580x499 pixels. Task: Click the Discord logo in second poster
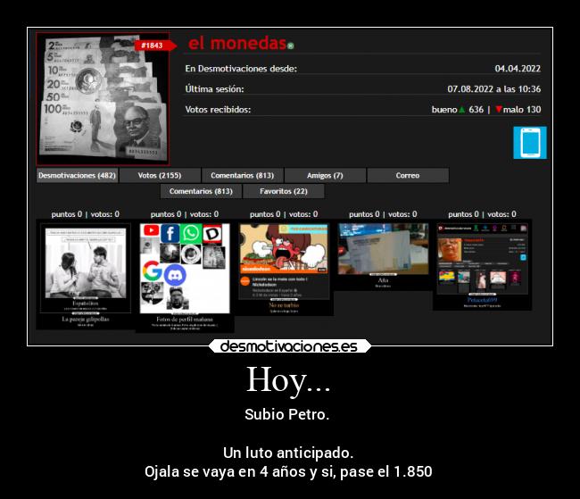coord(175,275)
